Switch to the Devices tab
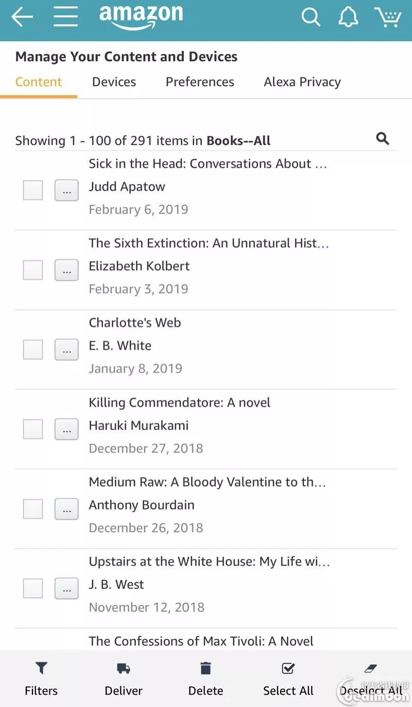The image size is (412, 707). (114, 82)
